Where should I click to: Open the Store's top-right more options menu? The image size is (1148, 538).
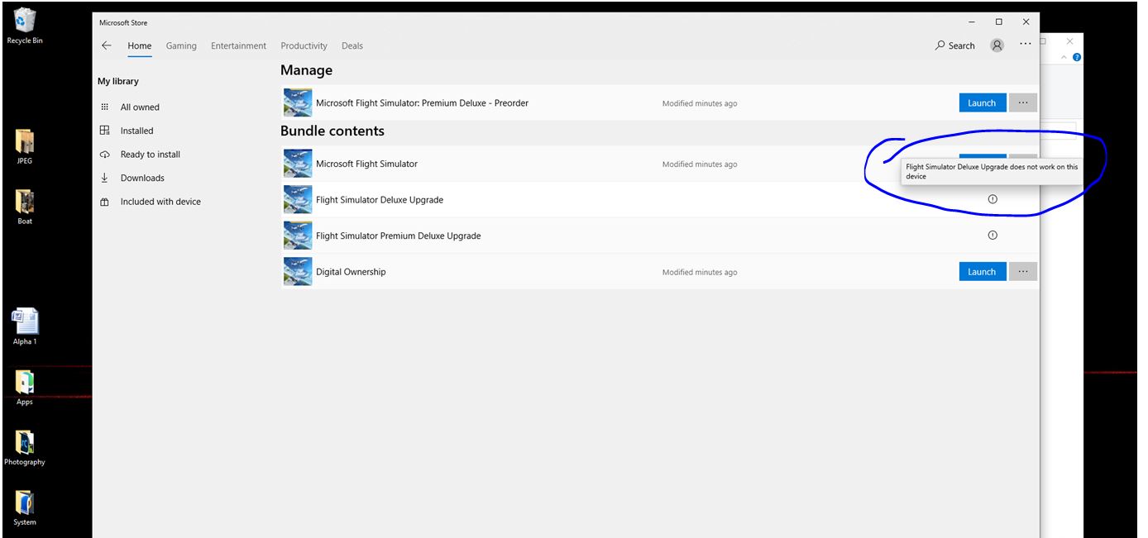click(1026, 45)
